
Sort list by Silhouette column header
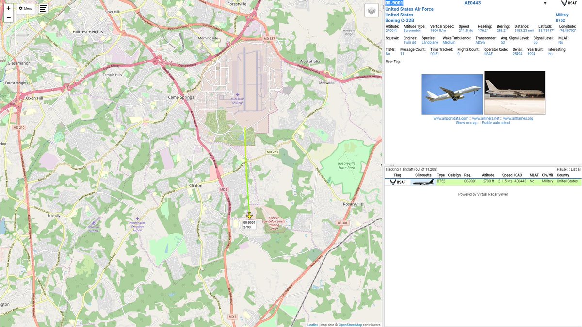423,175
